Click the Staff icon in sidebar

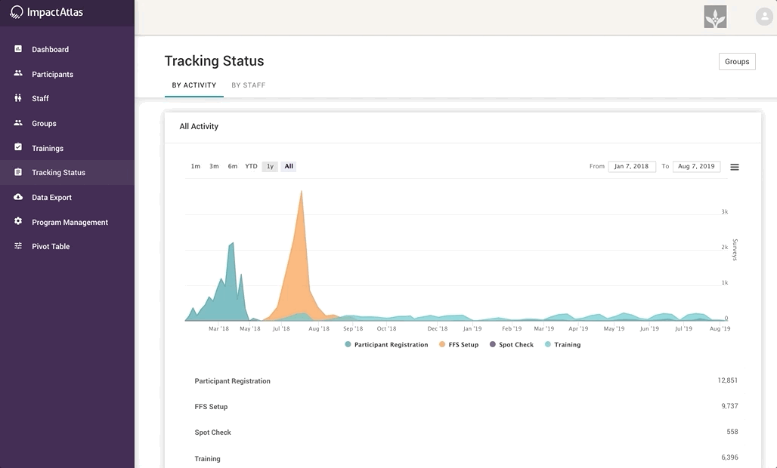[x=18, y=98]
